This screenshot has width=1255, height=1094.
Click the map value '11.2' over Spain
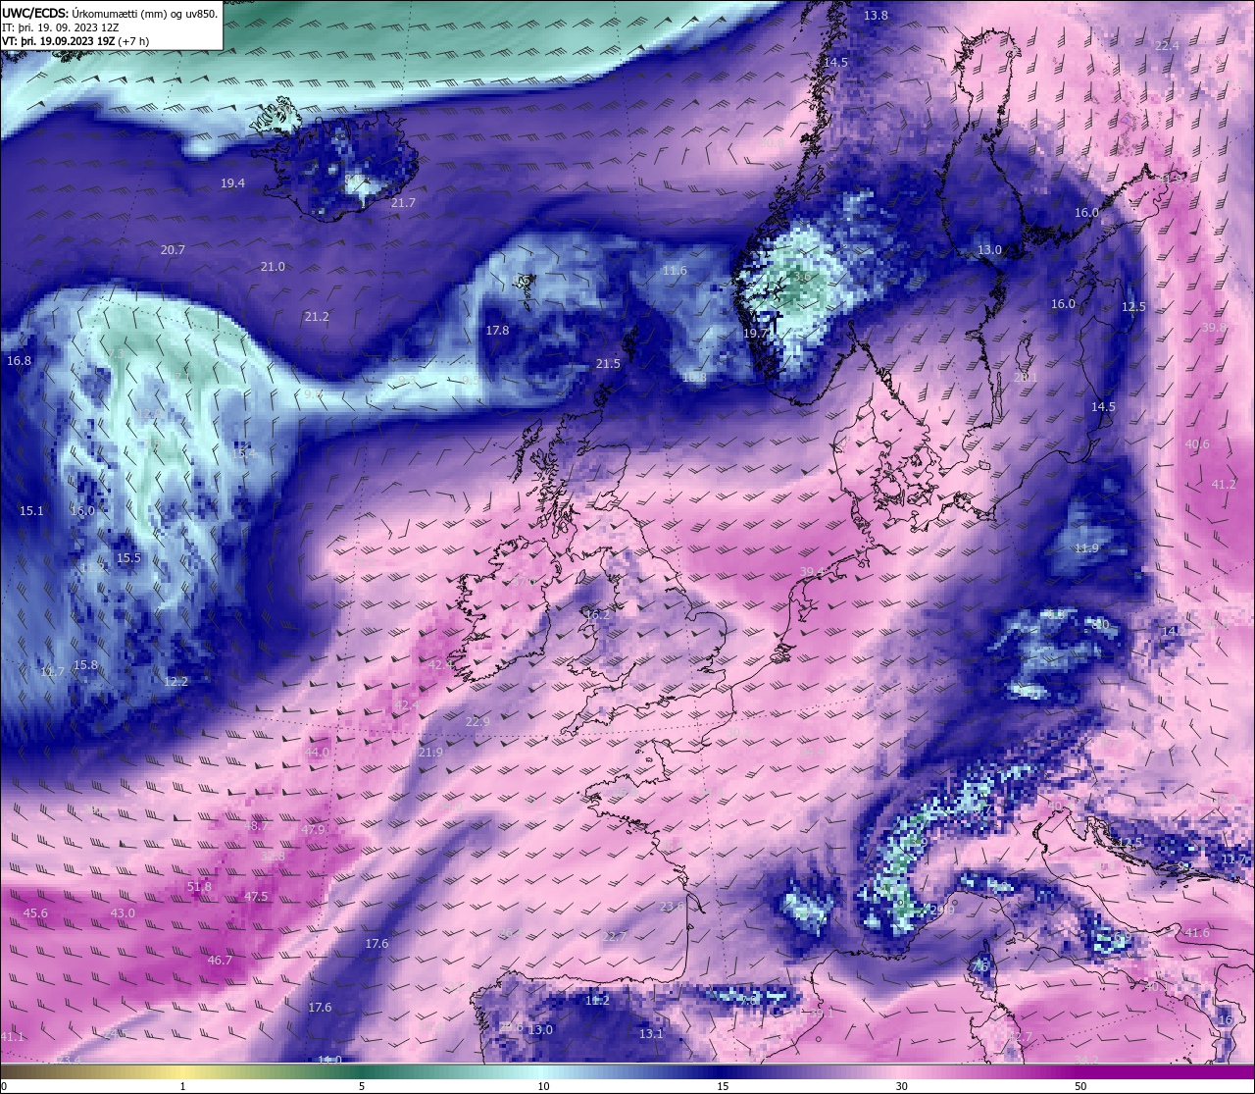click(597, 1001)
